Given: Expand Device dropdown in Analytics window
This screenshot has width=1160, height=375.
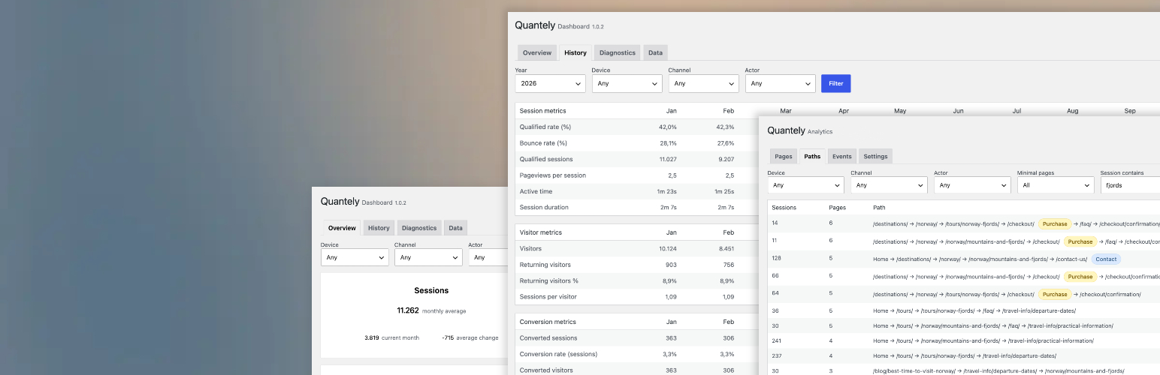Looking at the screenshot, I should coord(805,184).
